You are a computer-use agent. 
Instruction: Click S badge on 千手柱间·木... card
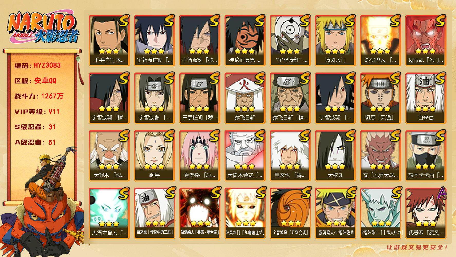(x=124, y=21)
